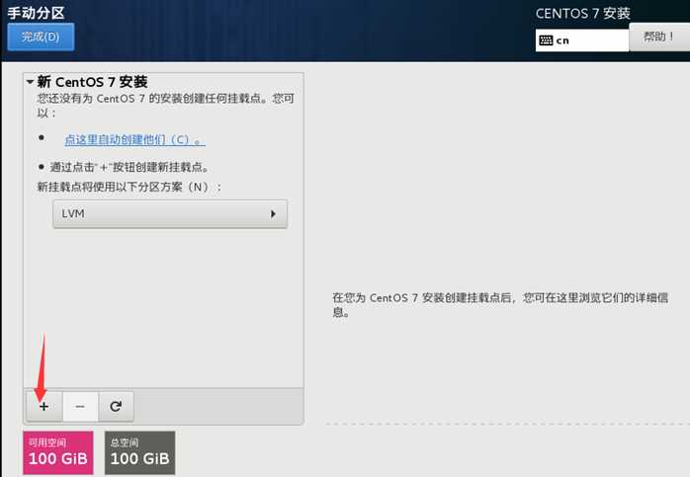Click the 在您为 CentOS 7 安装创建挂载点后 message
The width and height of the screenshot is (690, 477).
(500, 305)
